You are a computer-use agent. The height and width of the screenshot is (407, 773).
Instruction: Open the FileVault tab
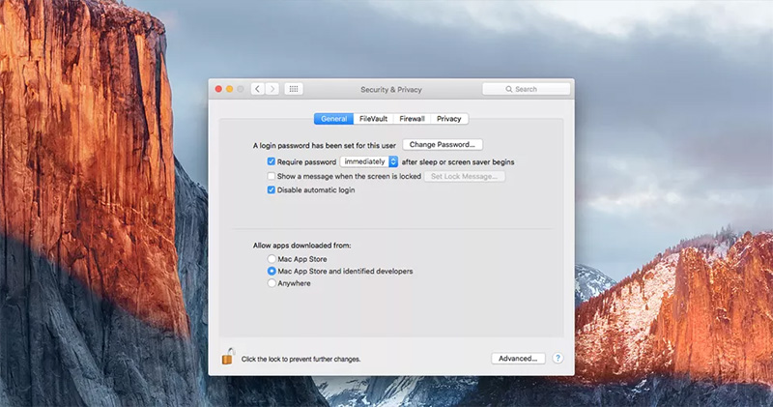373,118
